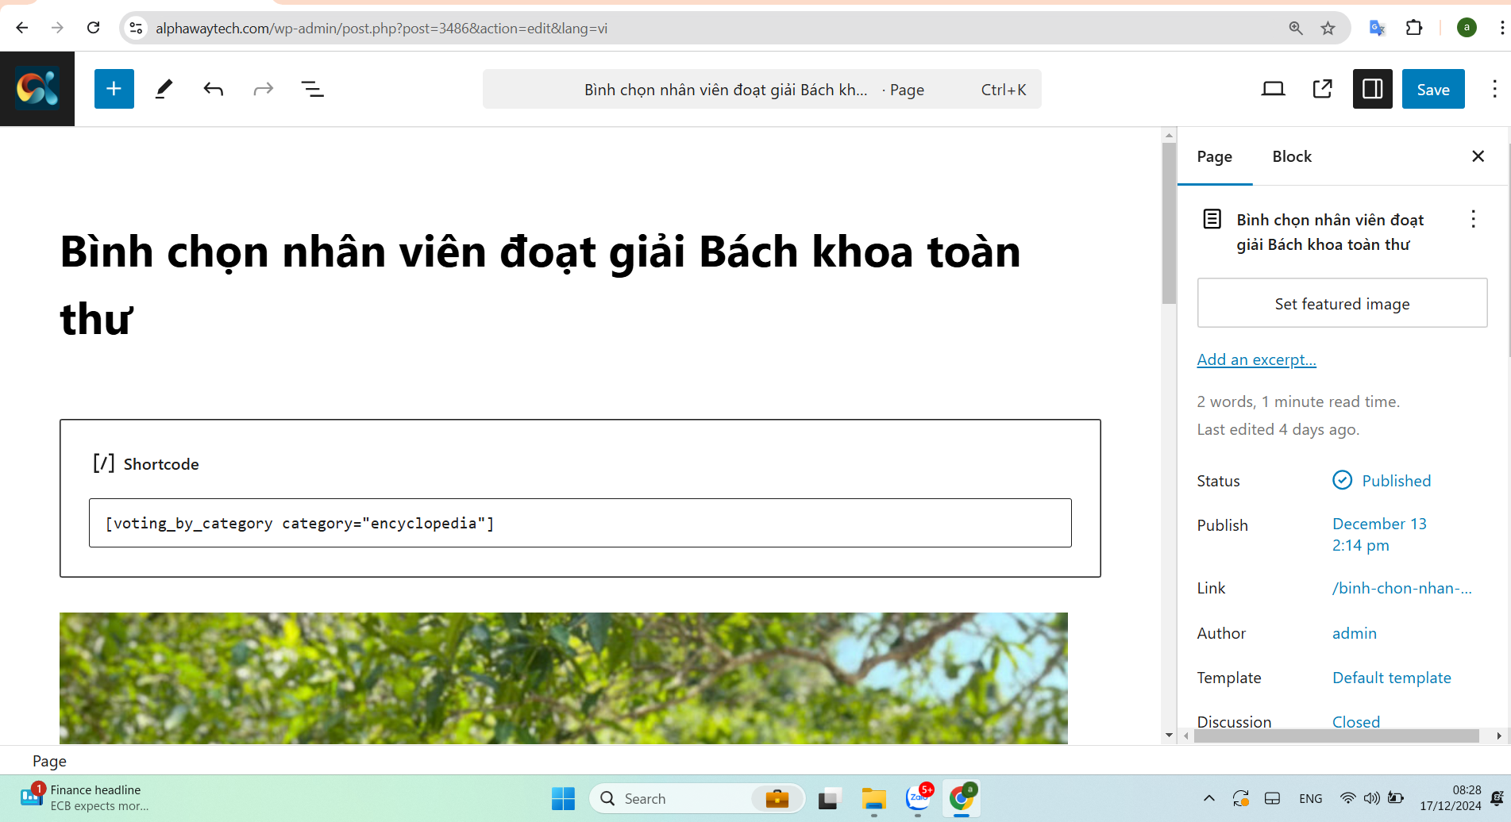Image resolution: width=1511 pixels, height=822 pixels.
Task: Open the Default template selector
Action: [x=1391, y=678]
